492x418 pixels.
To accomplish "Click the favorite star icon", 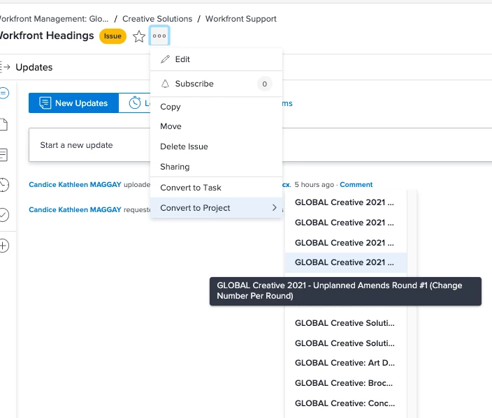I will pyautogui.click(x=138, y=36).
